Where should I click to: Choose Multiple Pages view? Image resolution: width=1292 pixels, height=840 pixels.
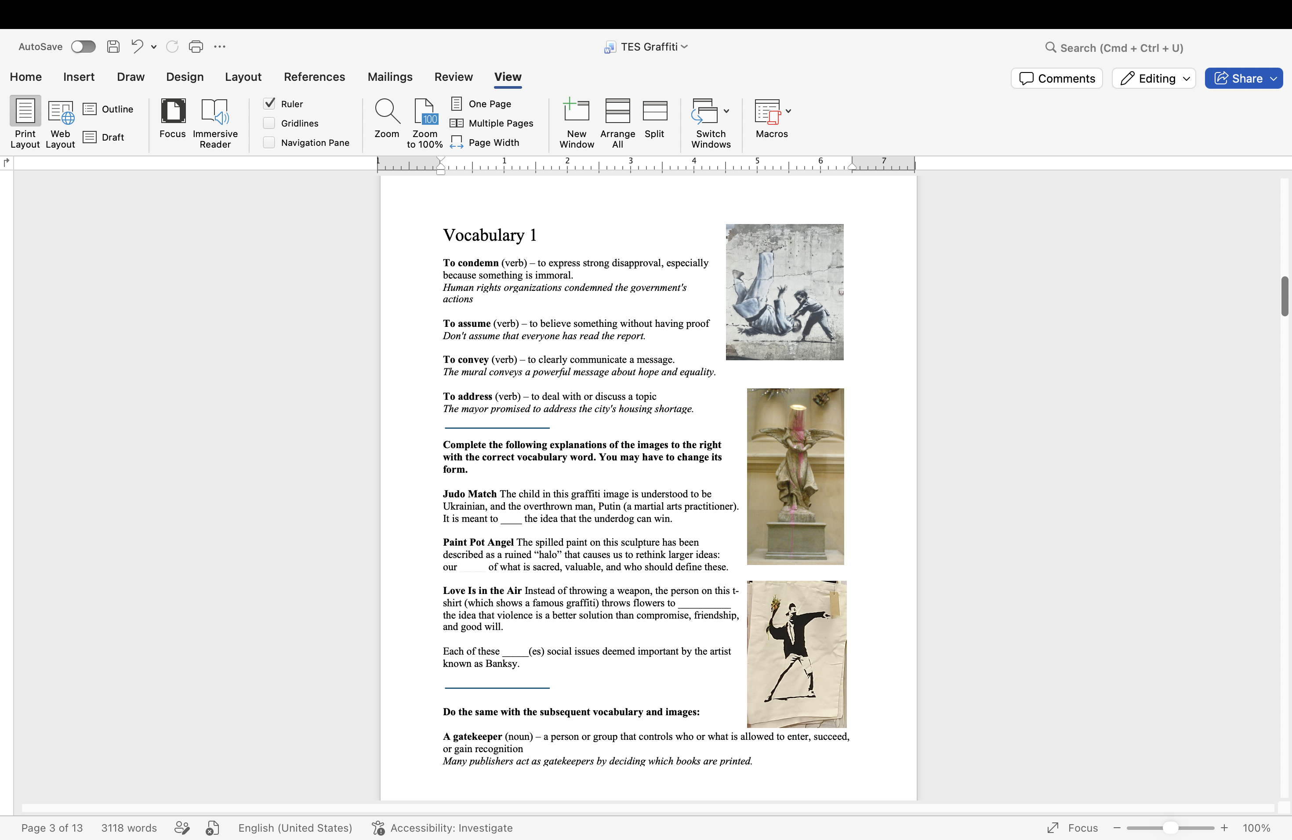(492, 123)
